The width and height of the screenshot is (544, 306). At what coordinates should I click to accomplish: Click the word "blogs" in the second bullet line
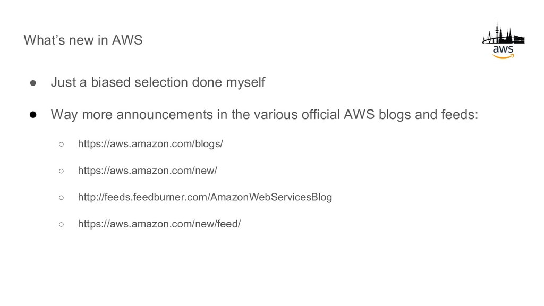pos(395,115)
